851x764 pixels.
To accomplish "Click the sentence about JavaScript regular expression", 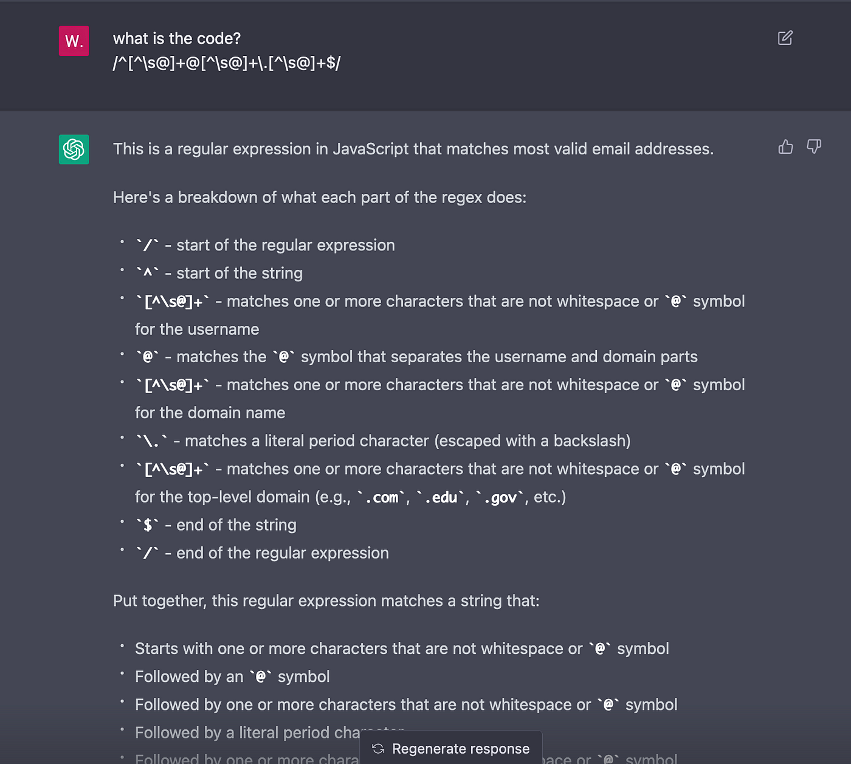I will point(413,149).
